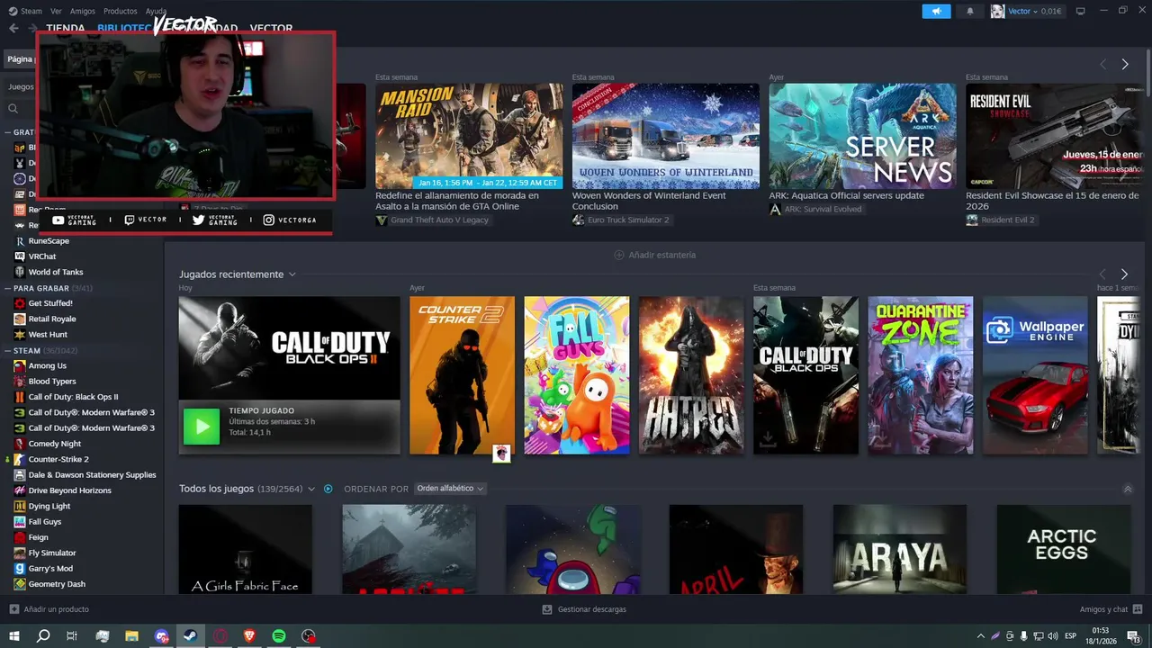Image resolution: width=1152 pixels, height=648 pixels.
Task: Collapse all games section with chevron
Action: pyautogui.click(x=1128, y=489)
